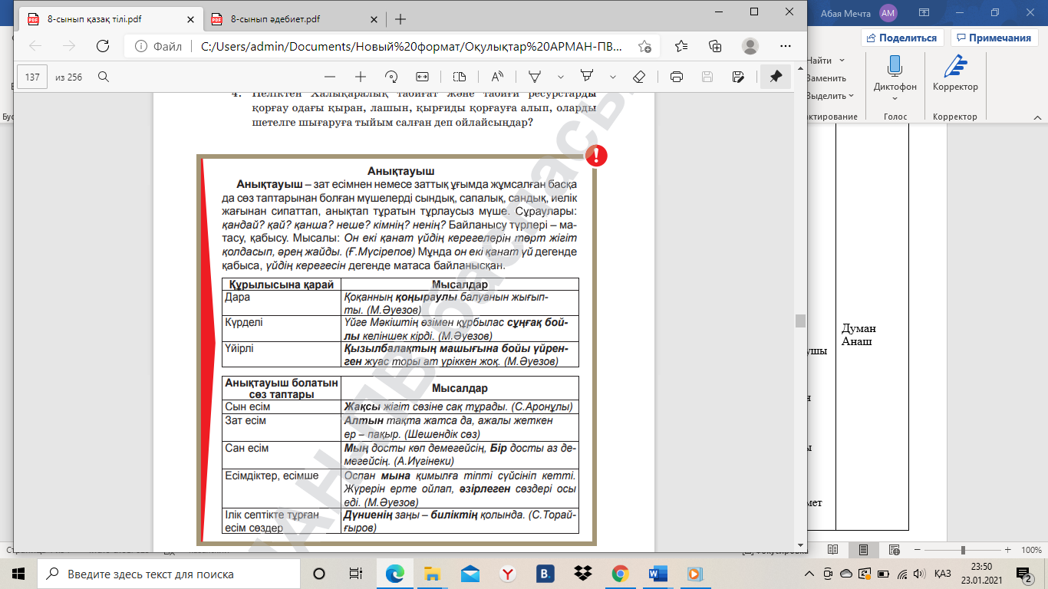This screenshot has width=1048, height=589.
Task: Click the 100% zoom level in Word
Action: pos(1031,550)
